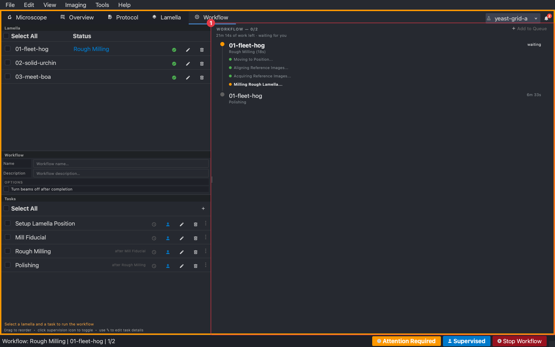Viewport: 555px width, 347px height.
Task: Open the Edit menu
Action: click(x=29, y=5)
